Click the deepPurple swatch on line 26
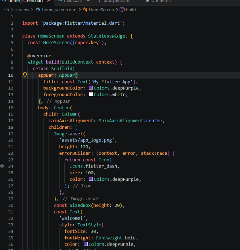Image resolution: width=240 pixels, height=250 pixels. pyautogui.click(x=91, y=179)
